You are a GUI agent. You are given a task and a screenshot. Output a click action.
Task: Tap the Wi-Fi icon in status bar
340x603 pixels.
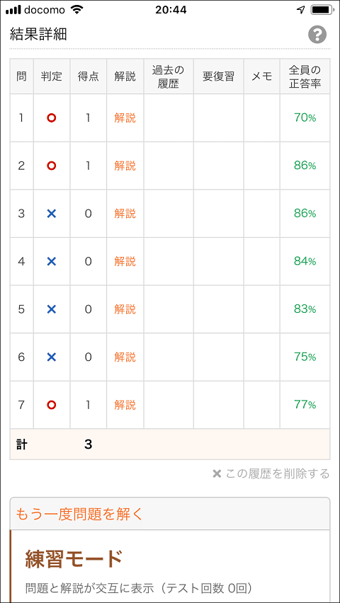77,10
